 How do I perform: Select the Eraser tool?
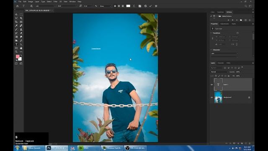point(21,33)
